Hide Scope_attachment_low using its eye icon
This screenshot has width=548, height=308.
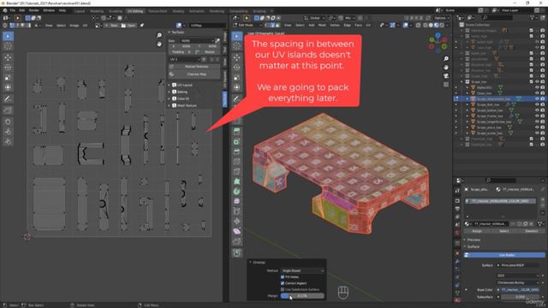point(537,99)
